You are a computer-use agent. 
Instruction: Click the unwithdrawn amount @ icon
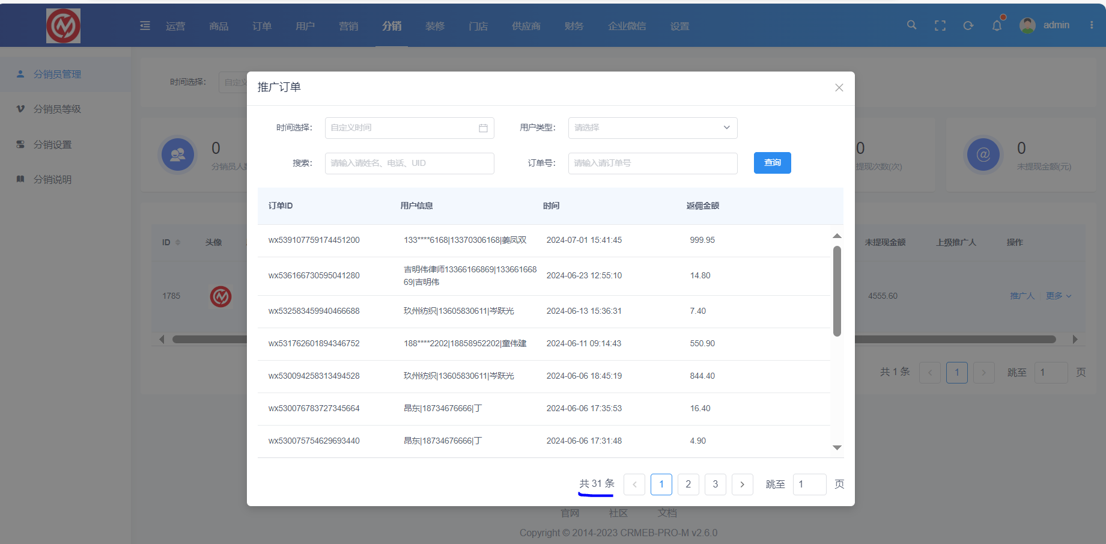coord(983,154)
